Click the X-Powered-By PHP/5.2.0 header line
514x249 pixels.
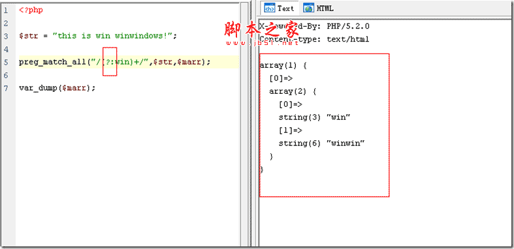coord(314,26)
